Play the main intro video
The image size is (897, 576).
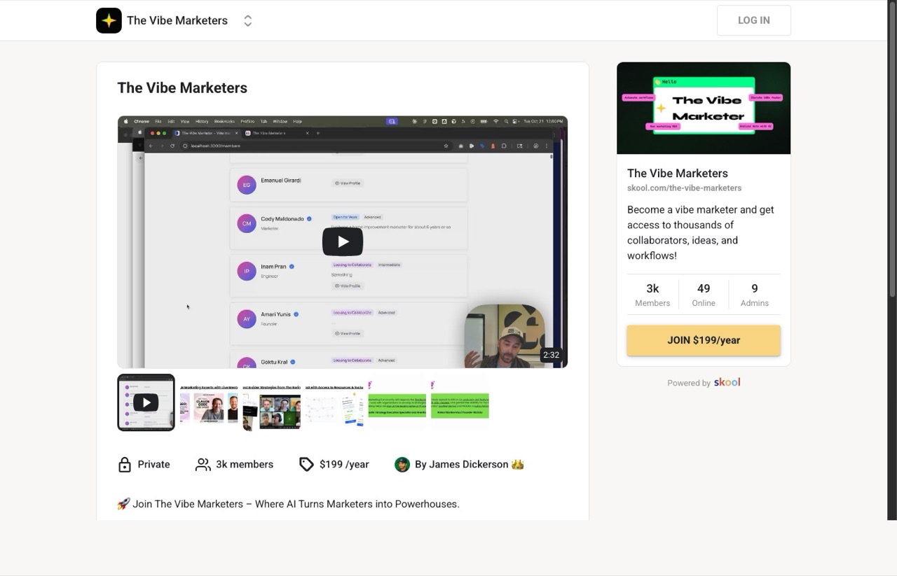pos(343,241)
